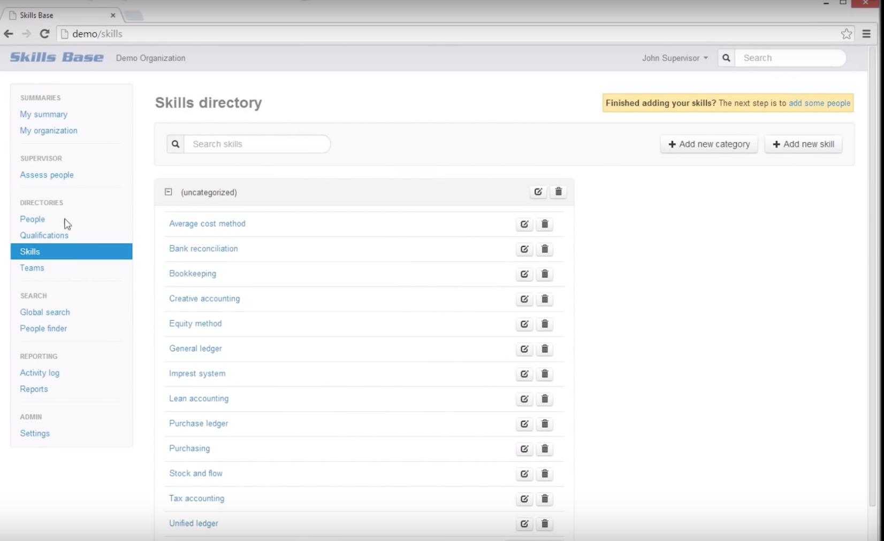The height and width of the screenshot is (541, 884).
Task: Edit the Lean accounting skill
Action: click(524, 399)
